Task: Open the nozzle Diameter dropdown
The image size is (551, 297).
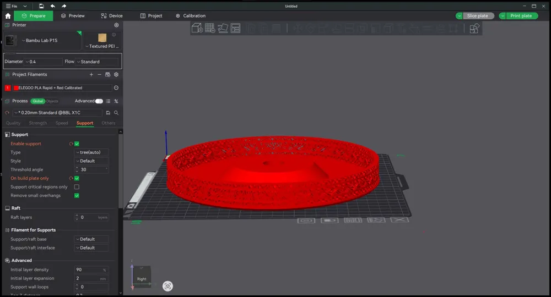Action: tap(42, 62)
